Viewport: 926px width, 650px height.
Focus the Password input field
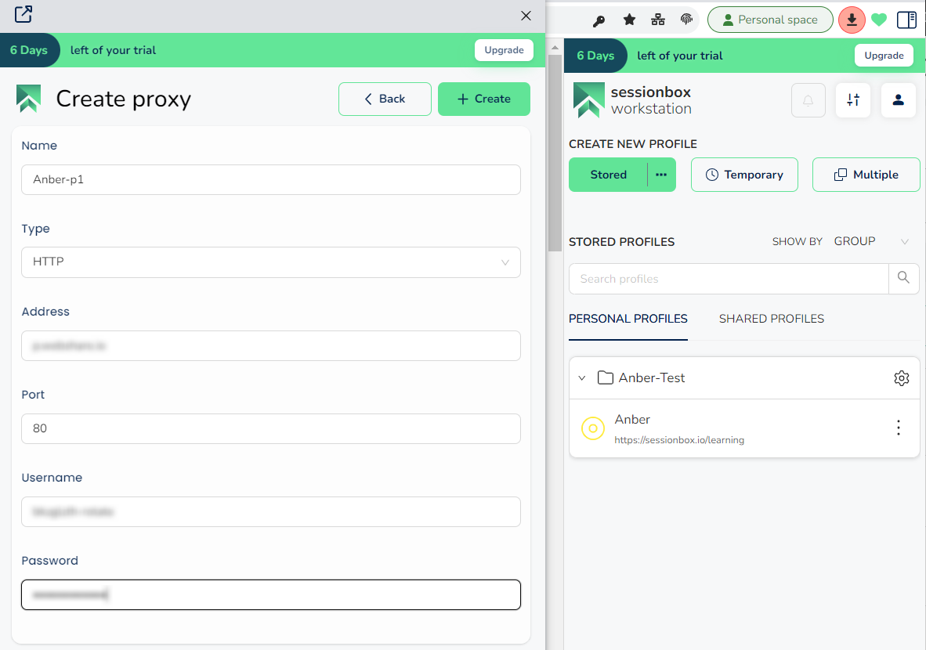(x=271, y=594)
